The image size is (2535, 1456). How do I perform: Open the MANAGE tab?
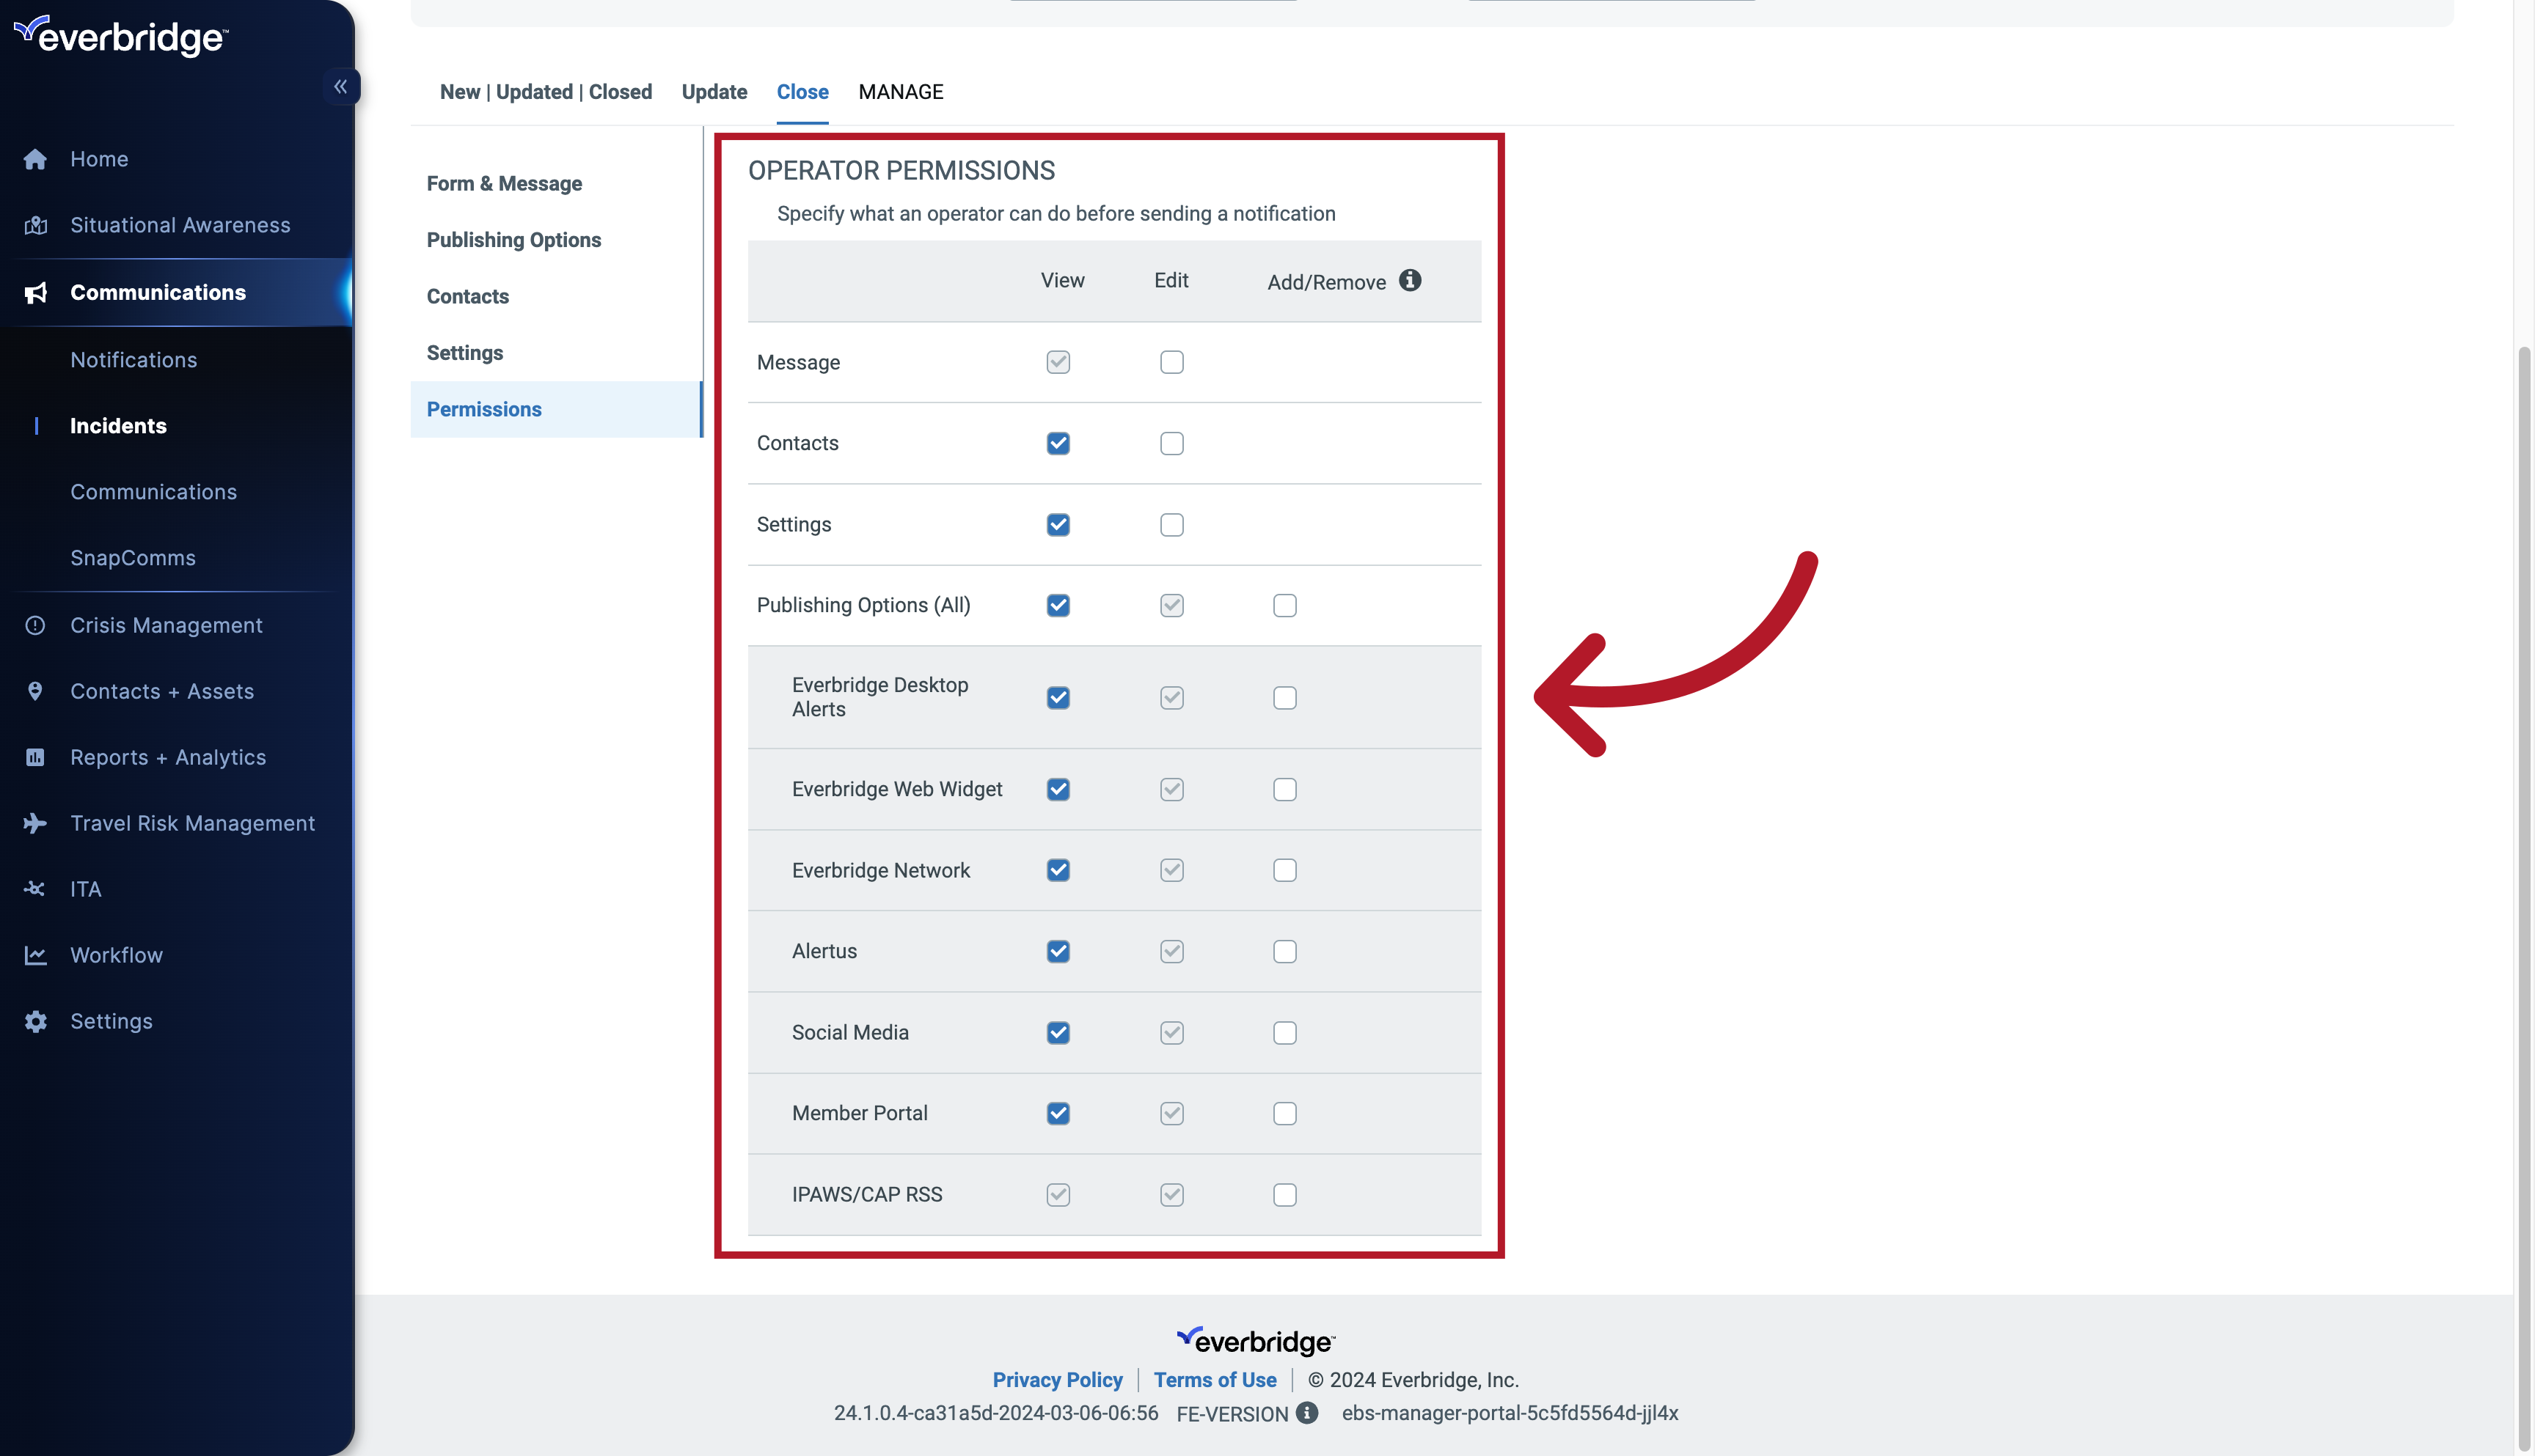pos(900,91)
